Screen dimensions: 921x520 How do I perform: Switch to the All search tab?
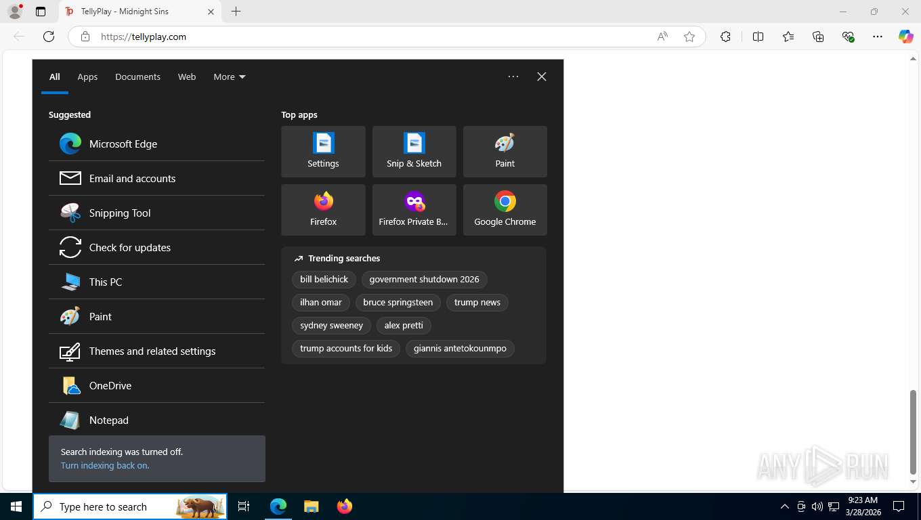(55, 77)
